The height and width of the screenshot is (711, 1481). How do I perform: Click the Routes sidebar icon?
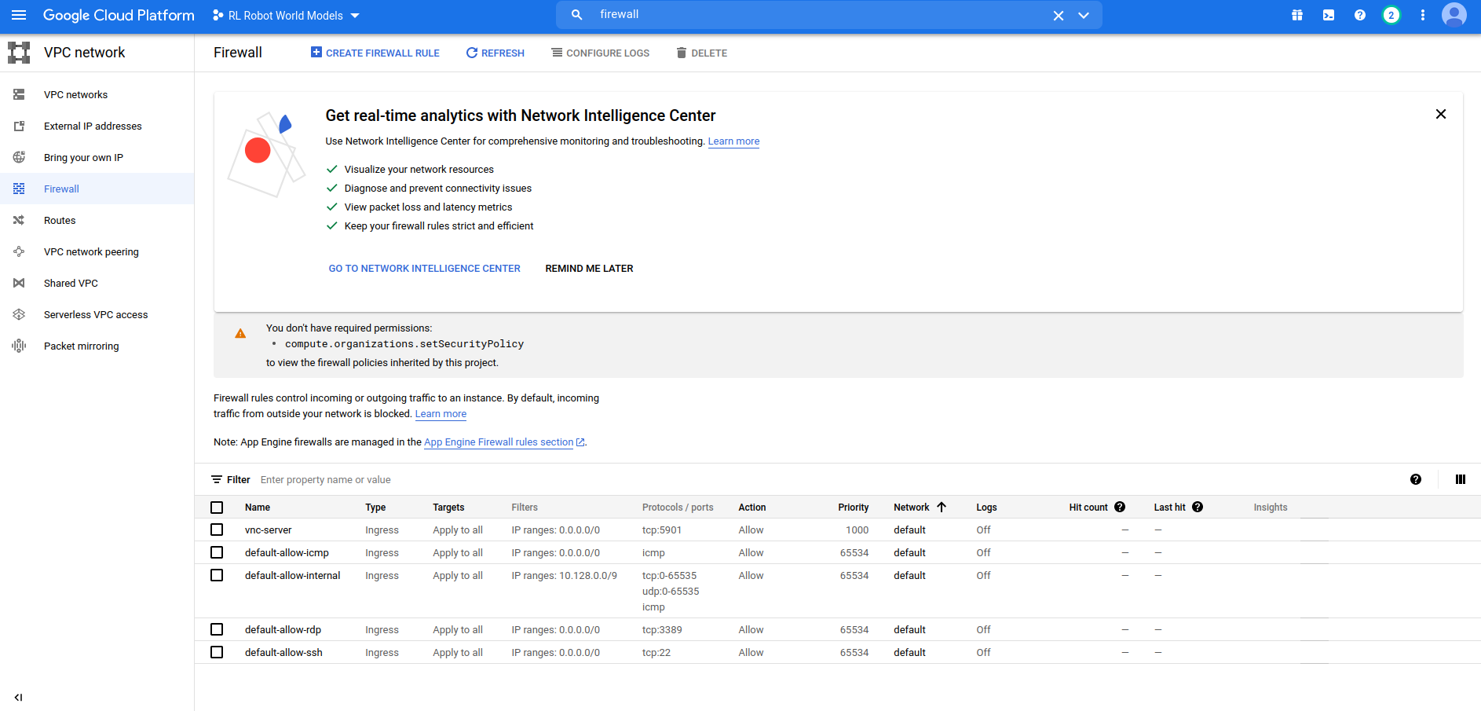[x=19, y=220]
